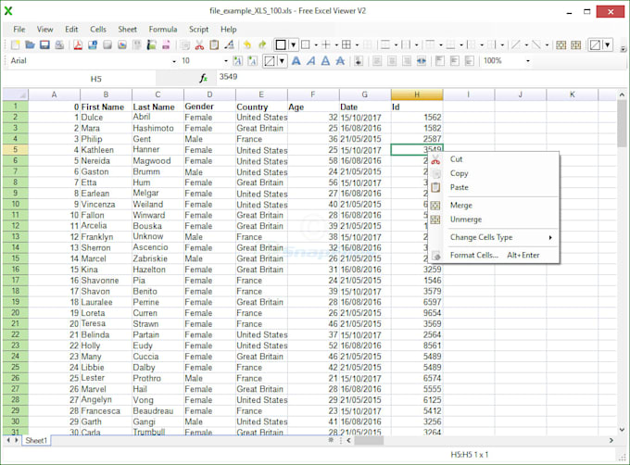This screenshot has height=465, width=630.
Task: Click the fx formula icon
Action: click(204, 79)
